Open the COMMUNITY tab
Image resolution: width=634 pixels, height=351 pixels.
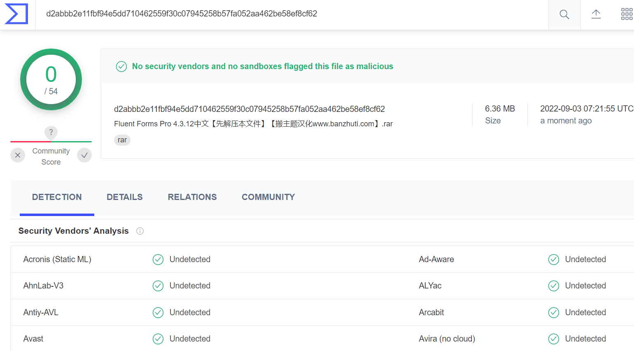[x=268, y=197]
